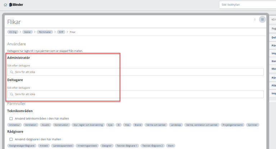The image size is (276, 149).
Task: Open Pärmmallar breadcrumb
Action: click(45, 32)
